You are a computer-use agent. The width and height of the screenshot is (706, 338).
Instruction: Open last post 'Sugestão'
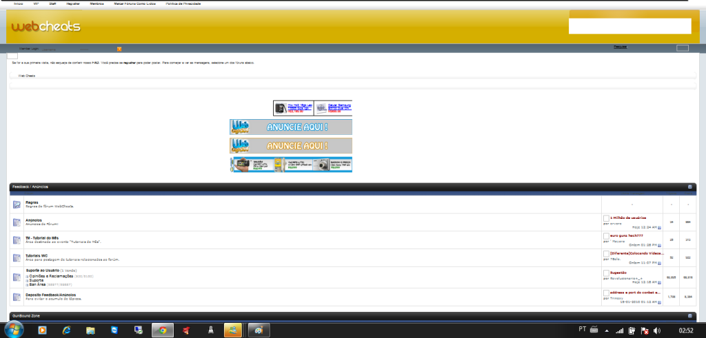click(x=618, y=273)
